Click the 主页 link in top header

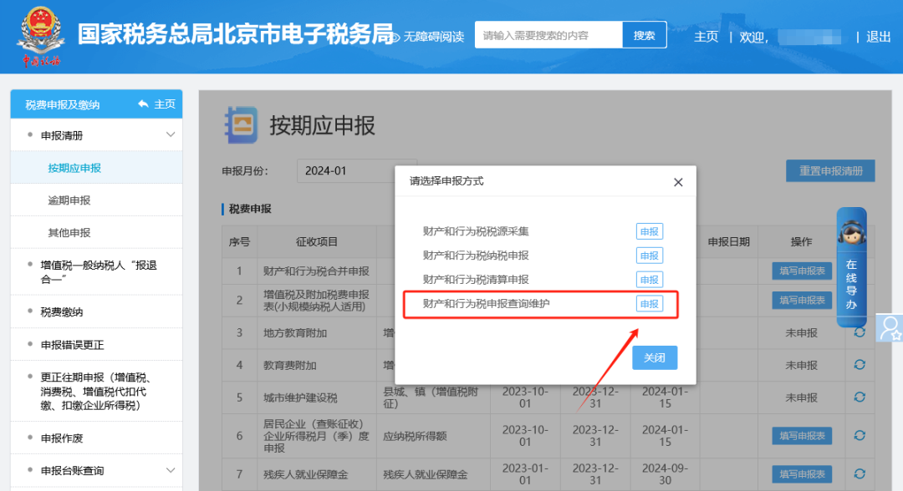[706, 37]
